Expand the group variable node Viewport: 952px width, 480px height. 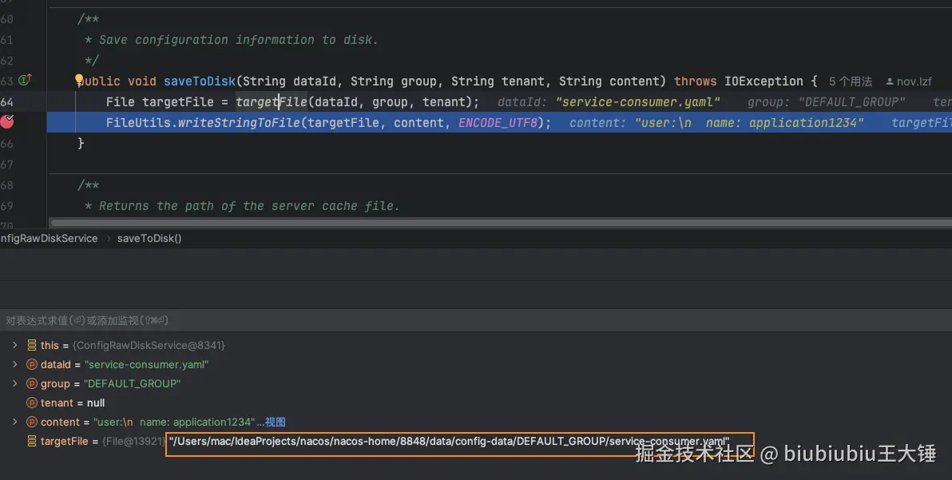14,383
